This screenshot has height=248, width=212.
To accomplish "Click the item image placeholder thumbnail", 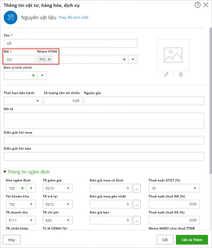I will tap(173, 55).
